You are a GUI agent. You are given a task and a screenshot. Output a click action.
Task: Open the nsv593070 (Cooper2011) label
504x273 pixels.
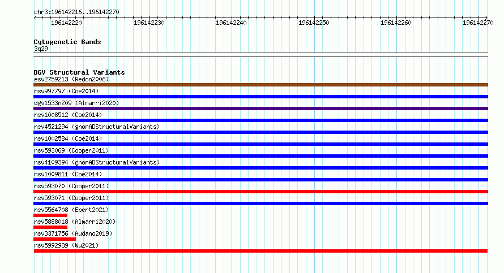(x=71, y=186)
